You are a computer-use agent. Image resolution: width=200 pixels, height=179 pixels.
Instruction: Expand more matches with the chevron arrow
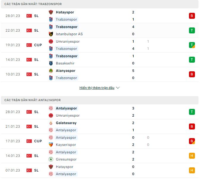click(x=118, y=88)
